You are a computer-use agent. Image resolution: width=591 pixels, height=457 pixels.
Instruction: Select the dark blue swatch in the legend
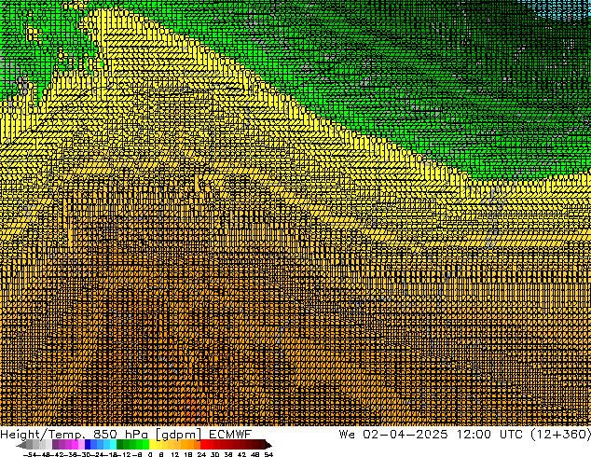89,445
